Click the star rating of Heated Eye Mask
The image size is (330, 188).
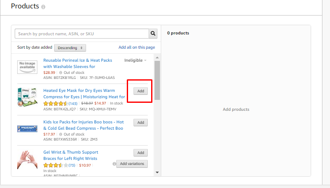click(55, 104)
